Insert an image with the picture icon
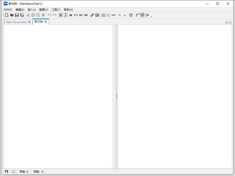The height and width of the screenshot is (176, 235). [97, 15]
